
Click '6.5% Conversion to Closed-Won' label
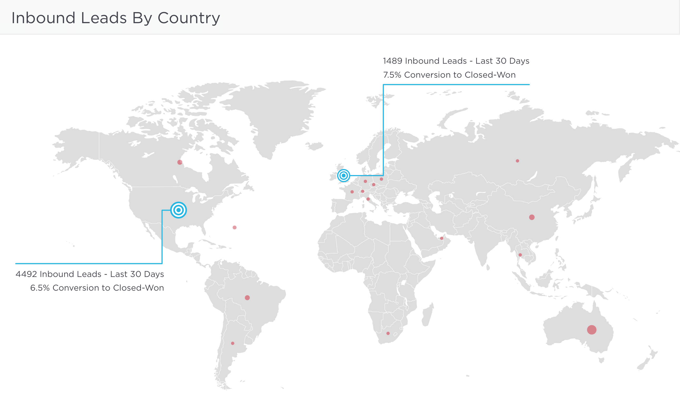97,288
